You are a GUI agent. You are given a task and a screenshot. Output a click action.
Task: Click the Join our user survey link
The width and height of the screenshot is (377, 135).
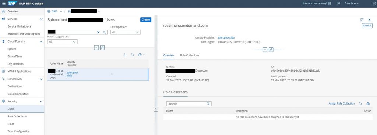(315, 4)
